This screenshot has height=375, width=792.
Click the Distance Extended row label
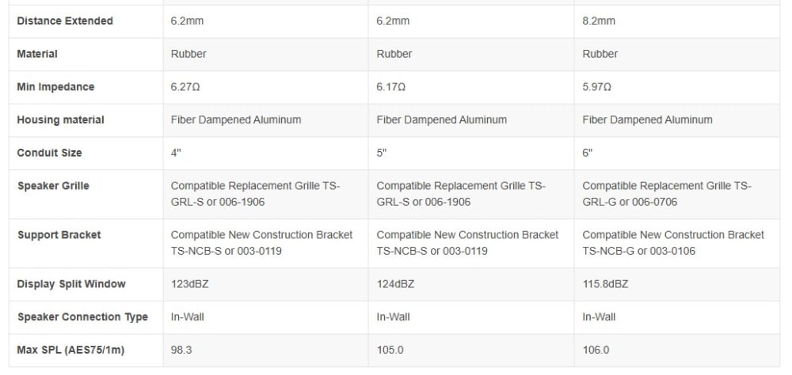(65, 21)
